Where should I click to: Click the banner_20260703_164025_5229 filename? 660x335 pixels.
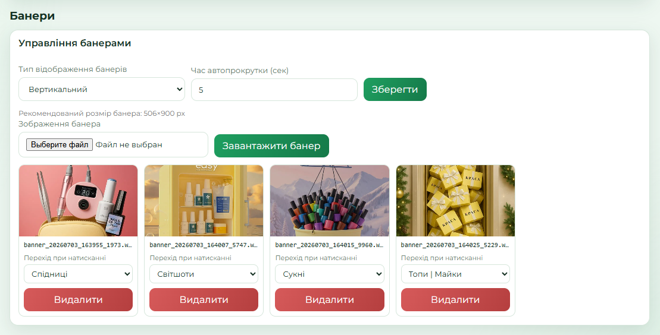(455, 245)
